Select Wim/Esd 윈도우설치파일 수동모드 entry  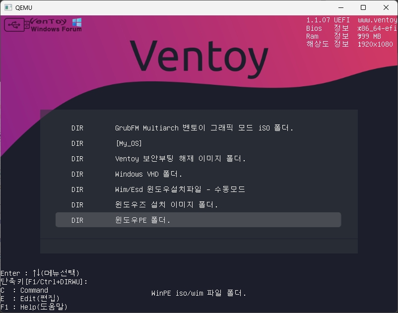198,189
